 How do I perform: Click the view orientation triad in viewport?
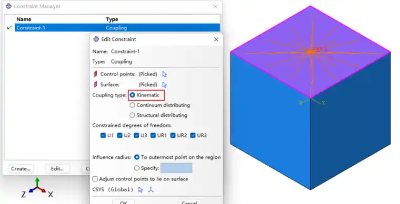coord(38,188)
